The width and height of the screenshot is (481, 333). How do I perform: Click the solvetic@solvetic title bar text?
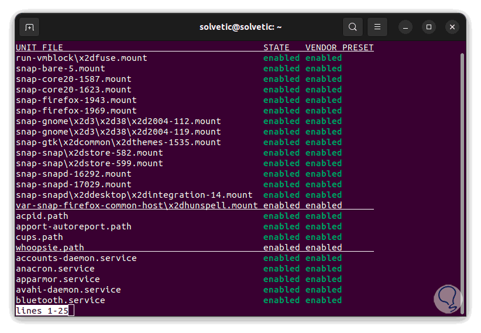[240, 27]
